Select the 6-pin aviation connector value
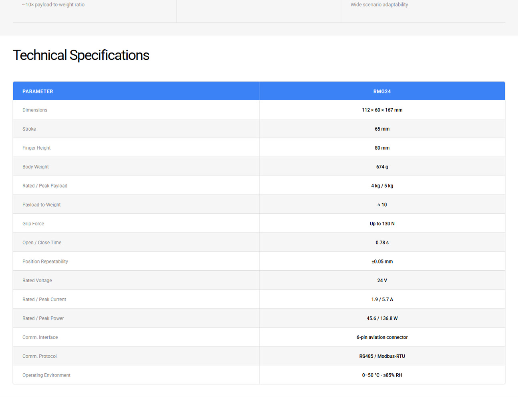This screenshot has width=518, height=397. [382, 337]
